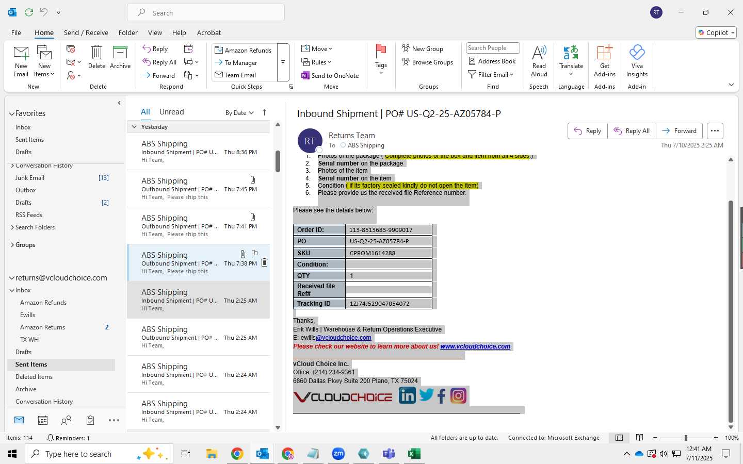Click the Search People field
This screenshot has height=464, width=743.
[x=493, y=48]
